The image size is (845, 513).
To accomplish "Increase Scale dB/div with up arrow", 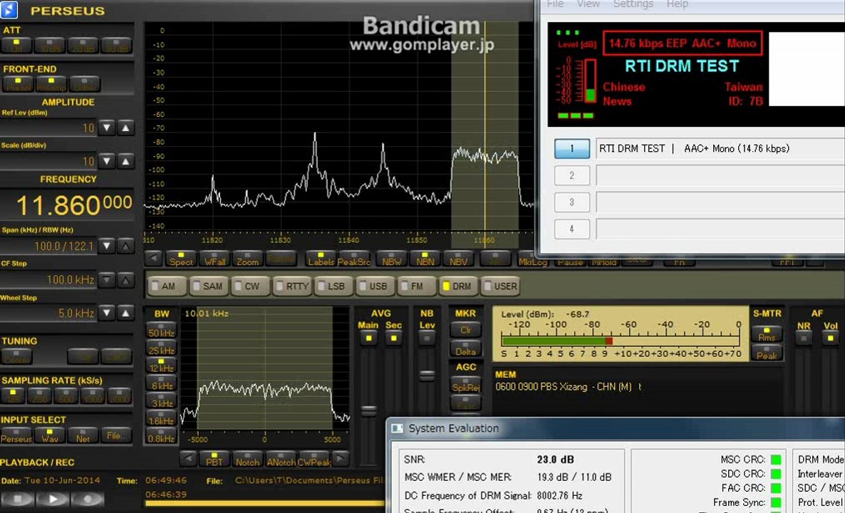I will point(125,161).
